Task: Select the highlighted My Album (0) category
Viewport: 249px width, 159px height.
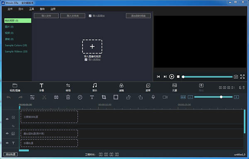Action: [x=17, y=21]
